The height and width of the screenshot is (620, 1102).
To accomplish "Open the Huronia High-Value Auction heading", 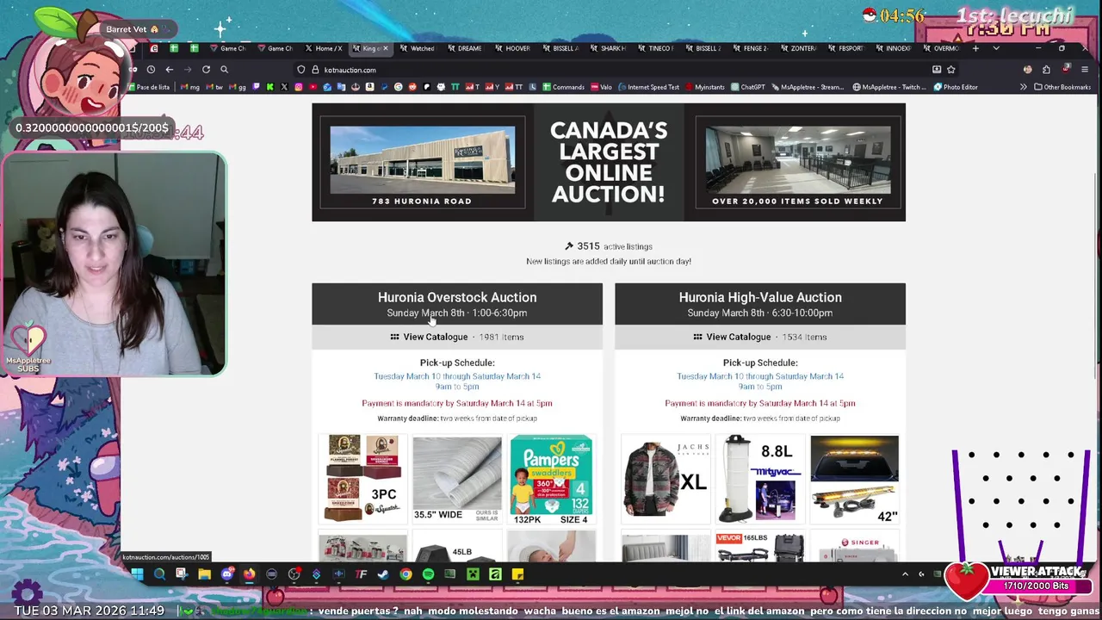I will 760,297.
